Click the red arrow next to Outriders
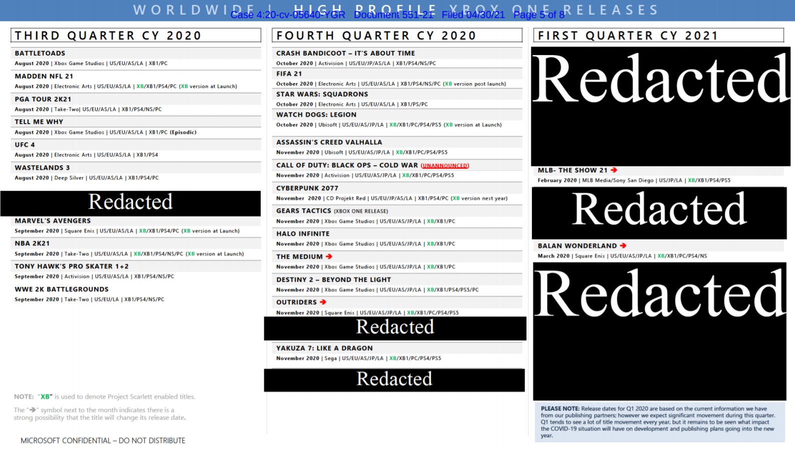 tap(323, 302)
